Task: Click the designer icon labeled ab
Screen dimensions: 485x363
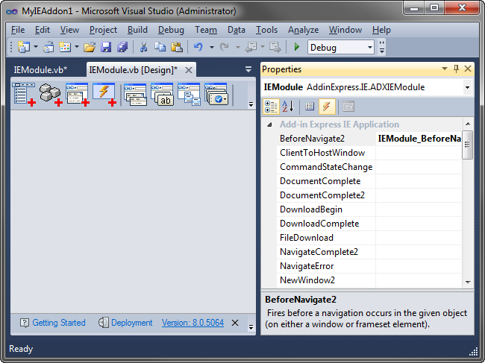Action: tap(162, 95)
